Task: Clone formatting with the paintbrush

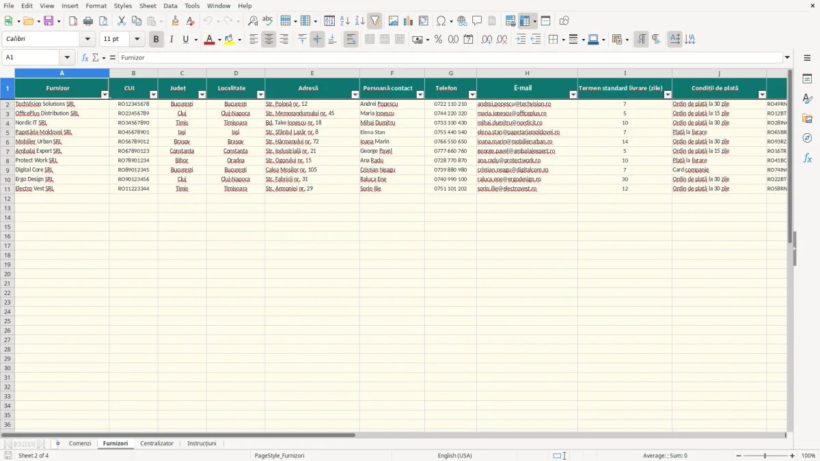Action: 175,21
